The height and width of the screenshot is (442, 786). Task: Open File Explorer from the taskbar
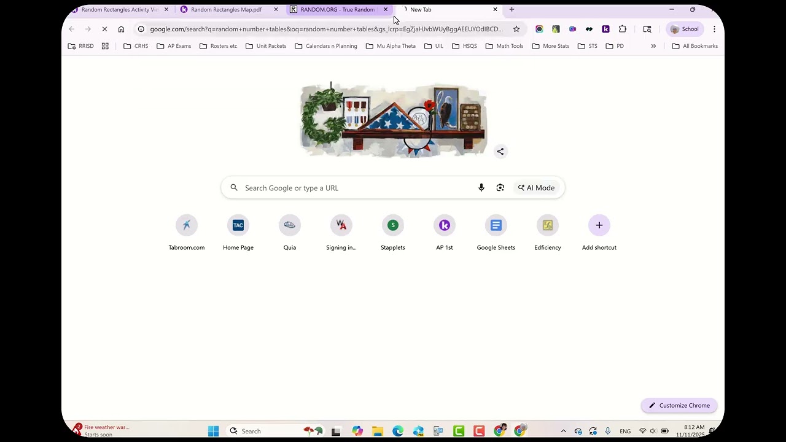[377, 431]
